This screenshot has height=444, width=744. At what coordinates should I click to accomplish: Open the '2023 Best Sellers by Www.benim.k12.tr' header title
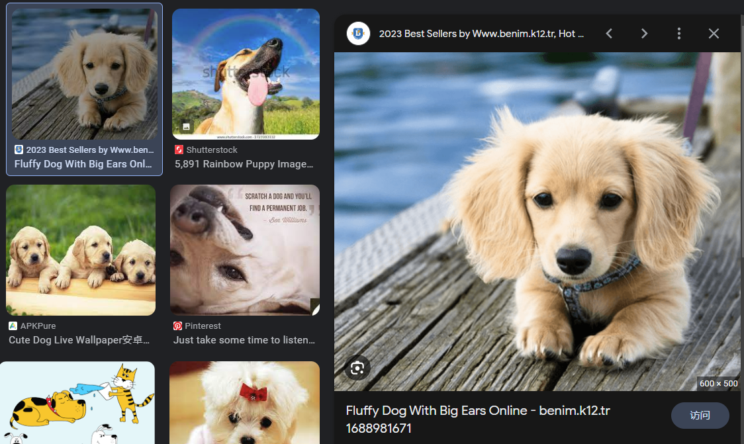pos(481,34)
